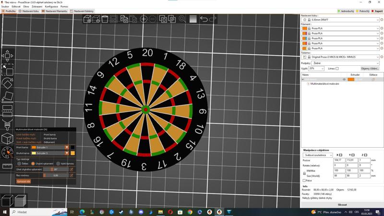Click the Search magnifier icon in toolbar

[x=182, y=19]
